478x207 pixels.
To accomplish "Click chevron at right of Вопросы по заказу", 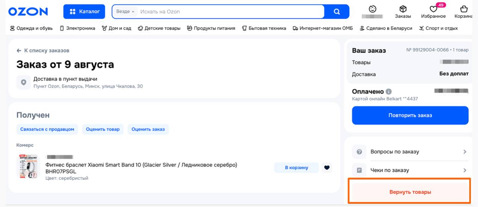I will click(465, 152).
